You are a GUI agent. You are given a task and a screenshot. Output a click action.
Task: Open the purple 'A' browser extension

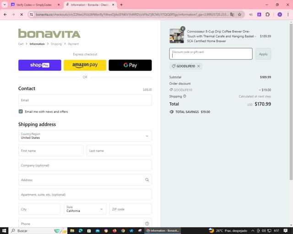[x=259, y=14]
